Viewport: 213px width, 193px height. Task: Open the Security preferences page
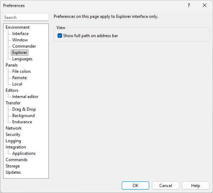[13, 135]
